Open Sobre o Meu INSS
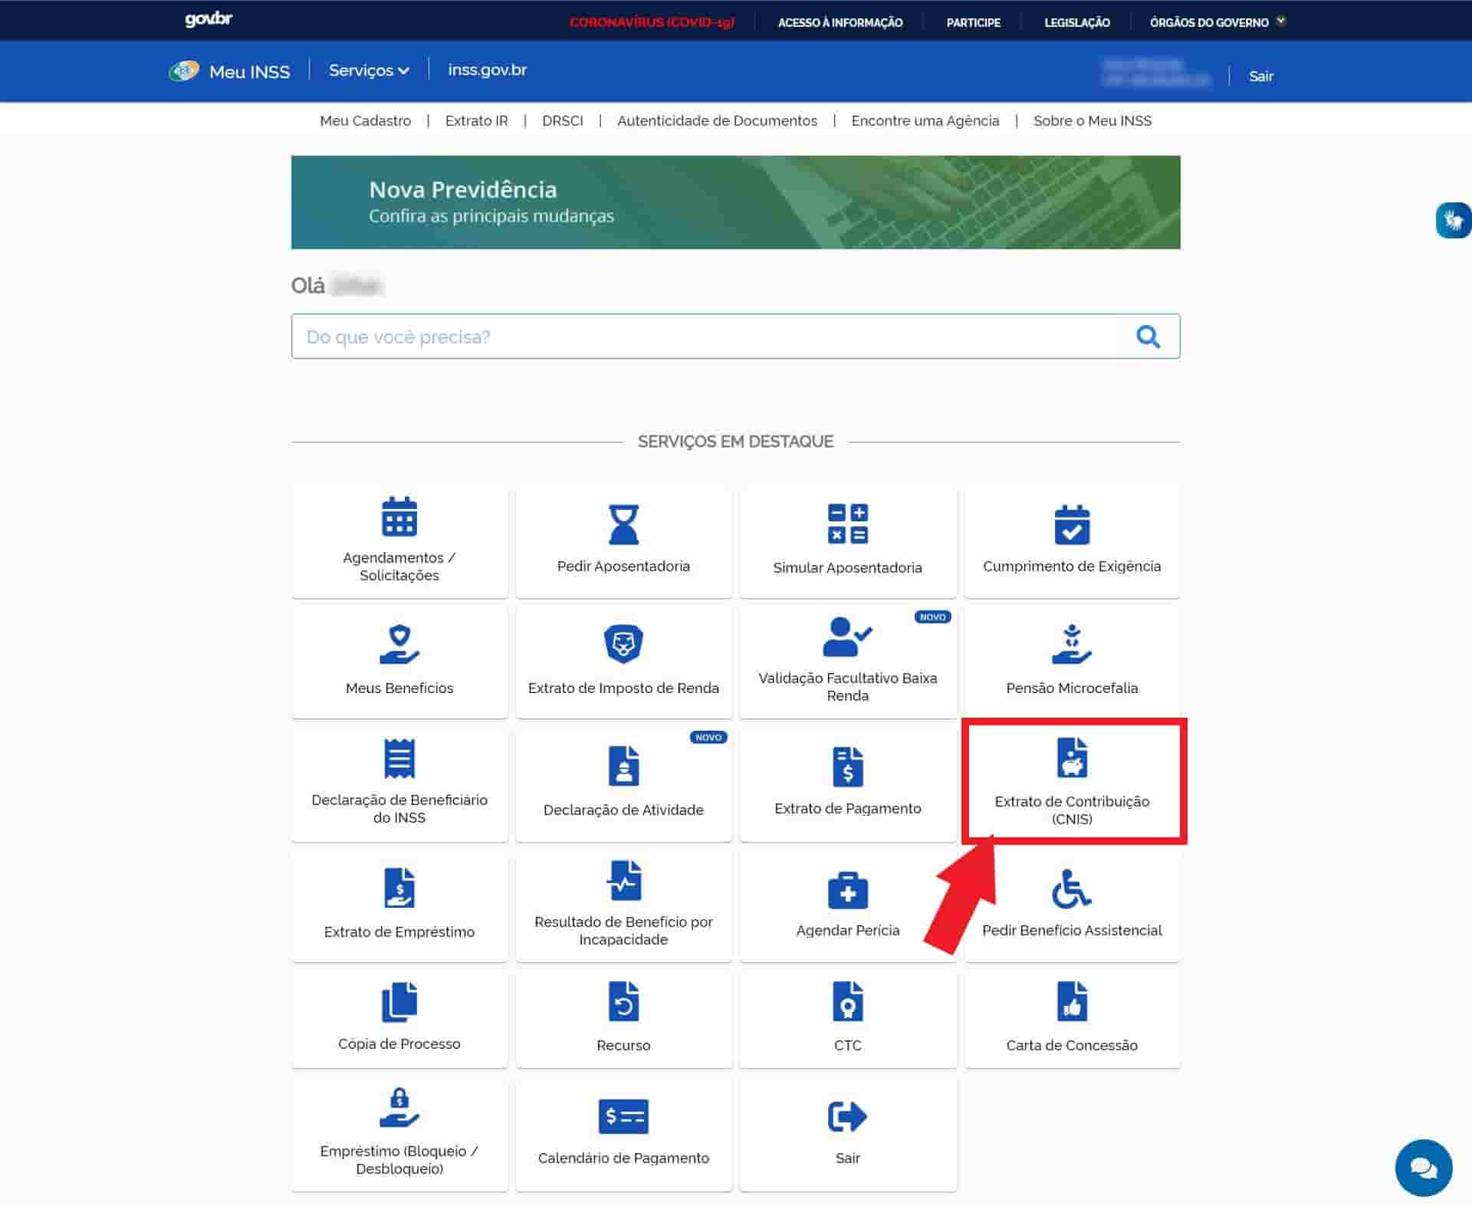This screenshot has width=1472, height=1206. point(1092,120)
